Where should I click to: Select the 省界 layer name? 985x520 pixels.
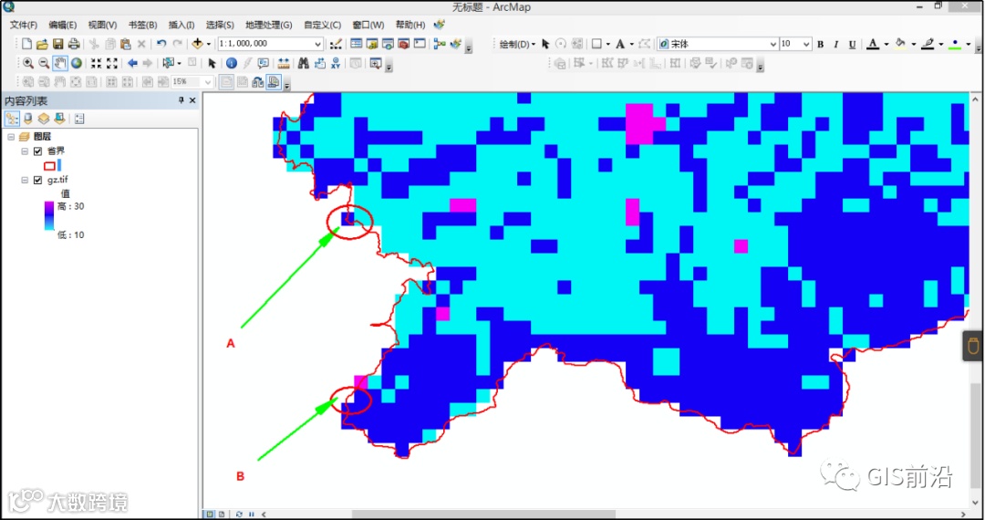(56, 151)
